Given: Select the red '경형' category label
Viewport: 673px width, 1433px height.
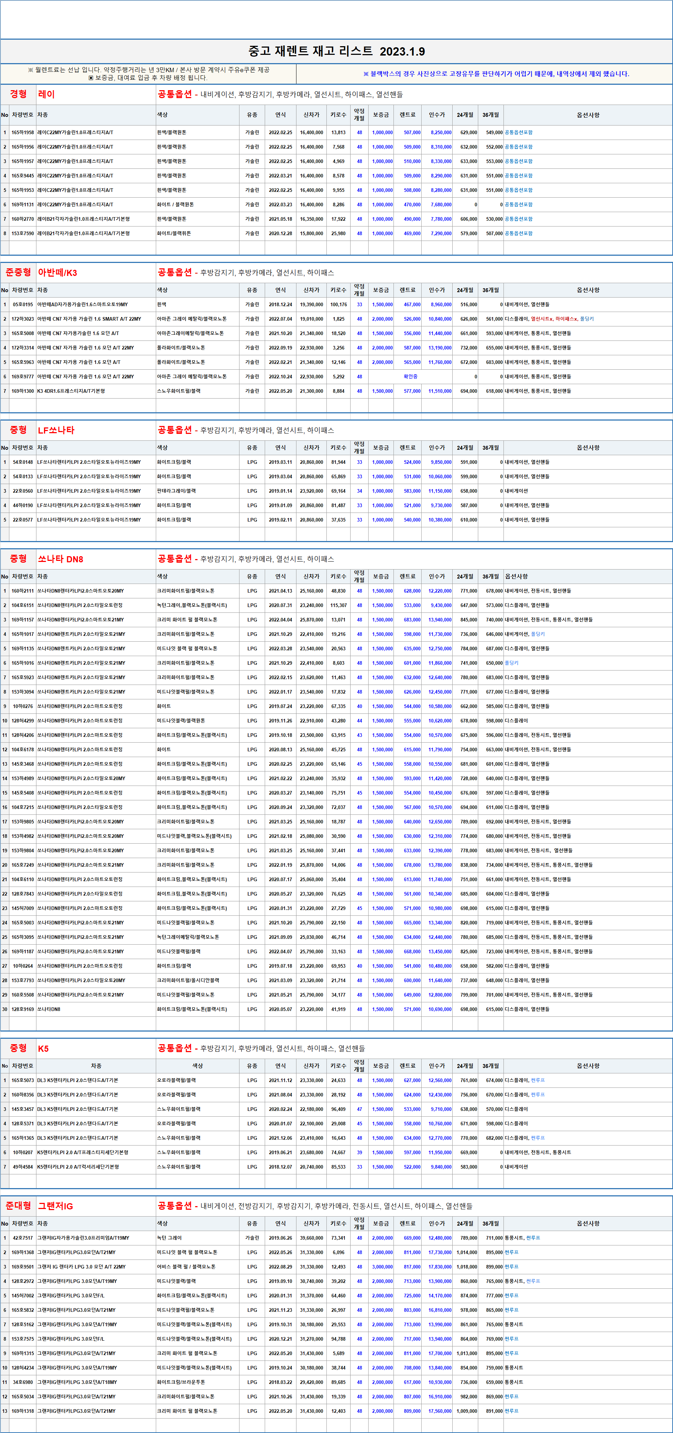Looking at the screenshot, I should 18,94.
